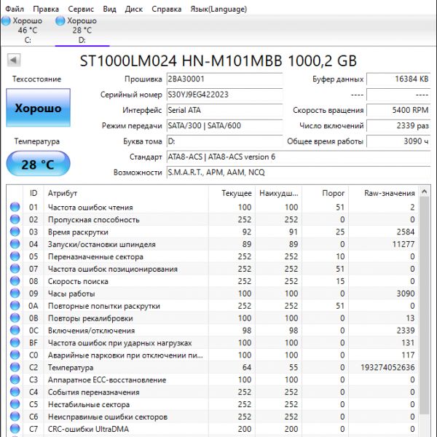The width and height of the screenshot is (437, 437).
Task: Click the Атрибут column header
Action: [x=62, y=193]
